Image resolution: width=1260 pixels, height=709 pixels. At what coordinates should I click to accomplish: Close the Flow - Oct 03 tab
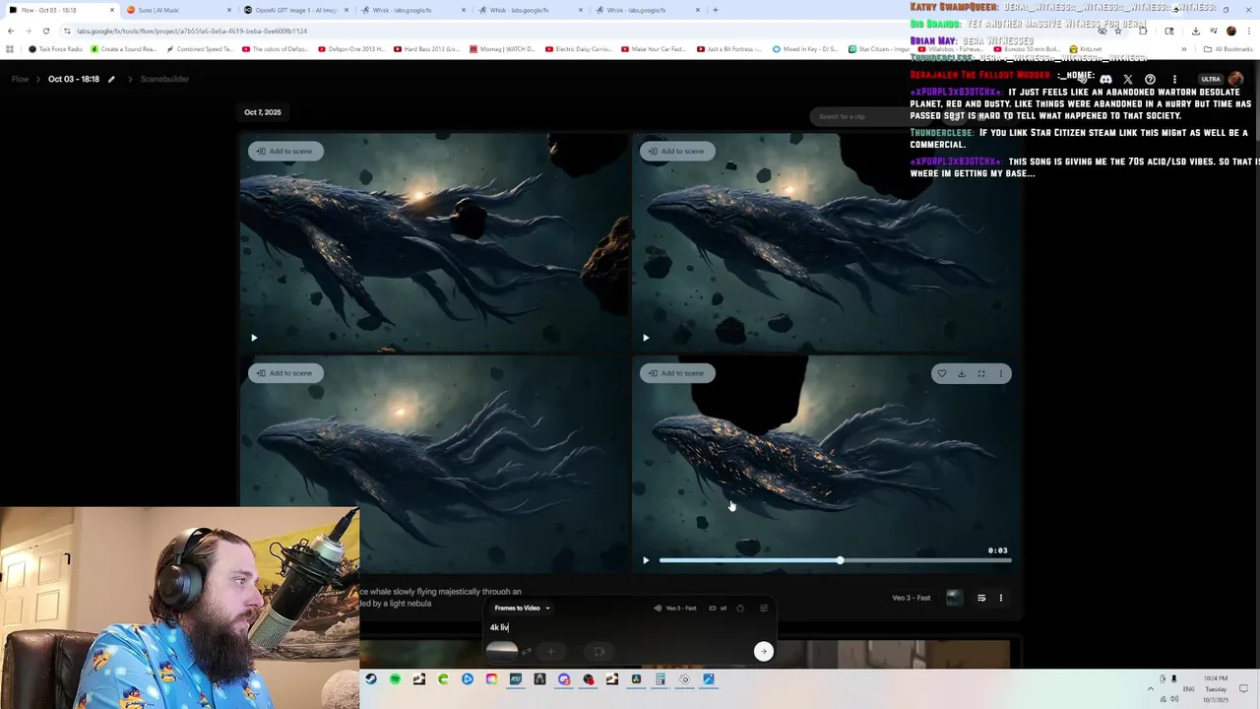[x=111, y=10]
